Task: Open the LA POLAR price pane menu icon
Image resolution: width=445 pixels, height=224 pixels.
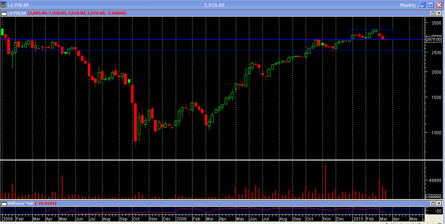Action: pos(4,13)
